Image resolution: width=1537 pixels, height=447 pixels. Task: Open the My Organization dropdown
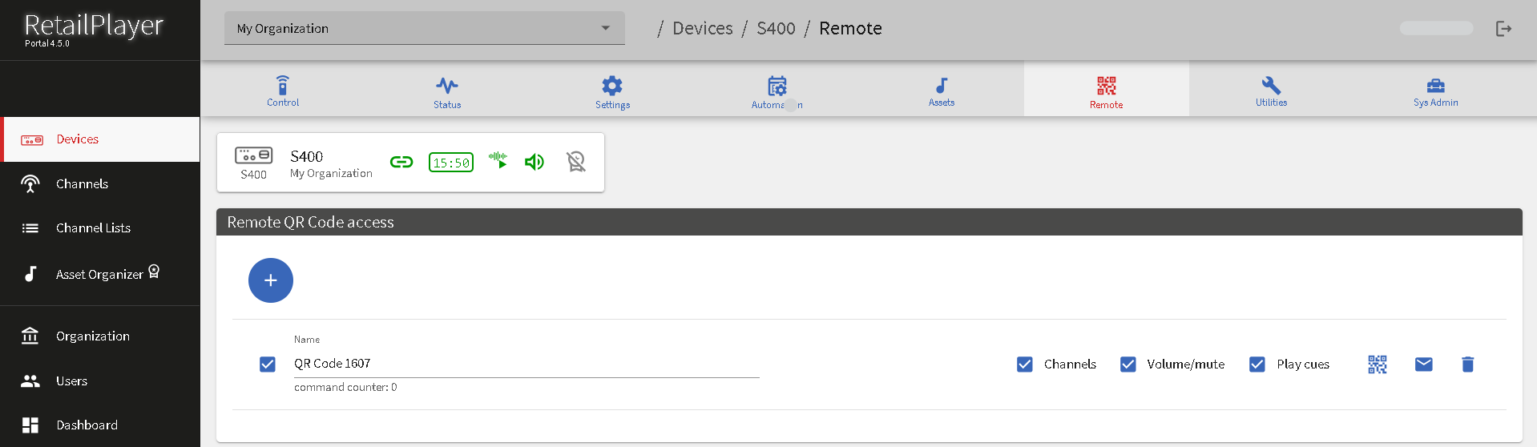coord(424,29)
